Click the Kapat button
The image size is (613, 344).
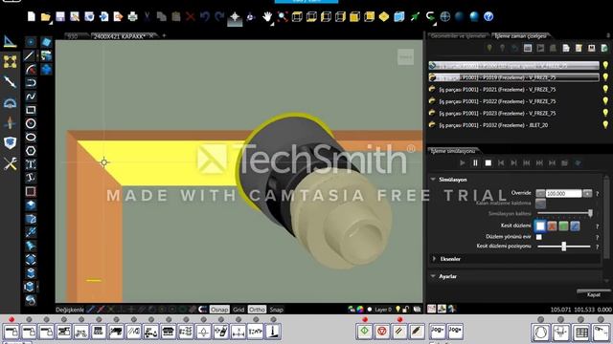tap(594, 294)
